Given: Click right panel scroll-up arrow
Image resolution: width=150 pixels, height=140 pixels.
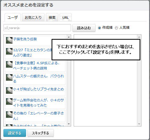Looking at the screenshot, I should 139,37.
